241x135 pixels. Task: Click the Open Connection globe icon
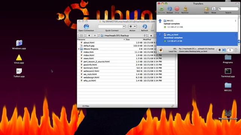[x=86, y=26]
